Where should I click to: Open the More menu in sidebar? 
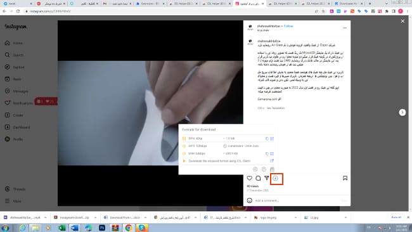[13, 201]
